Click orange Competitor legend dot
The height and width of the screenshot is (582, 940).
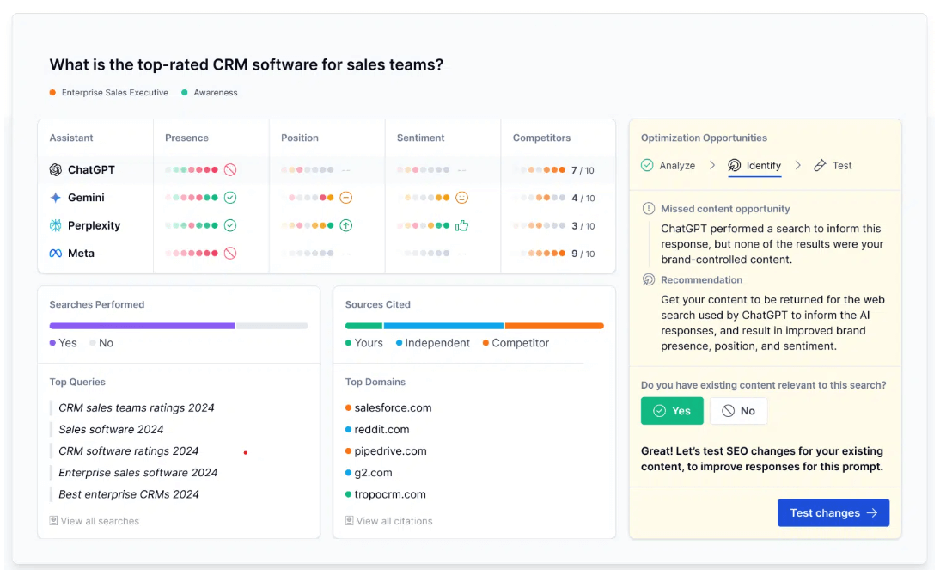tap(485, 343)
